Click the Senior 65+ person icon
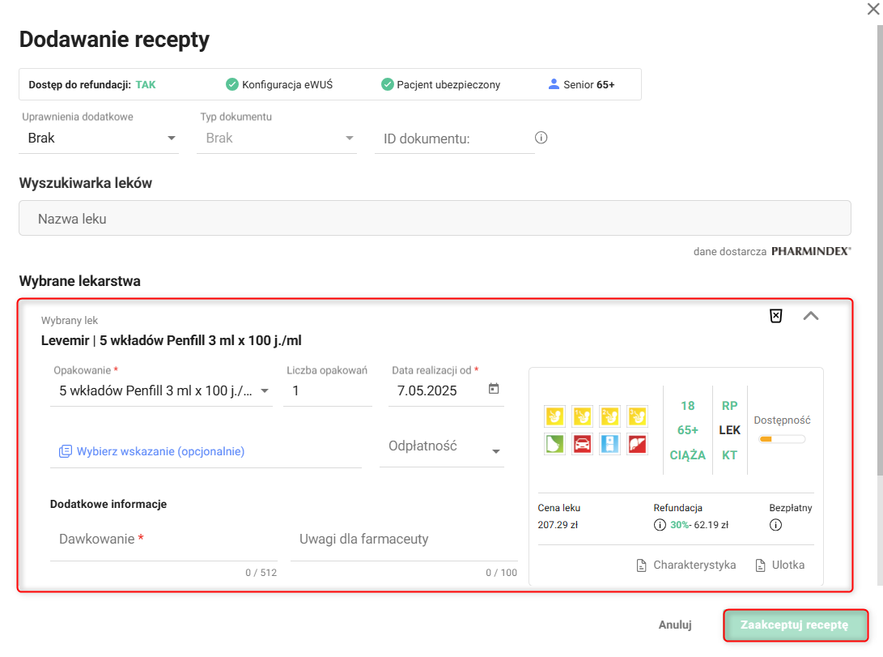Viewport: 883px width, 657px height. pos(554,84)
